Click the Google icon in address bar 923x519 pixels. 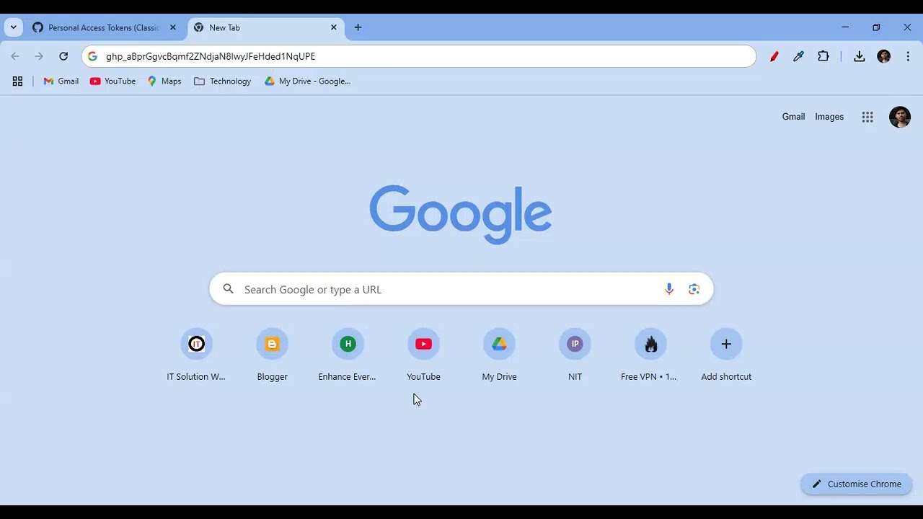pos(92,56)
